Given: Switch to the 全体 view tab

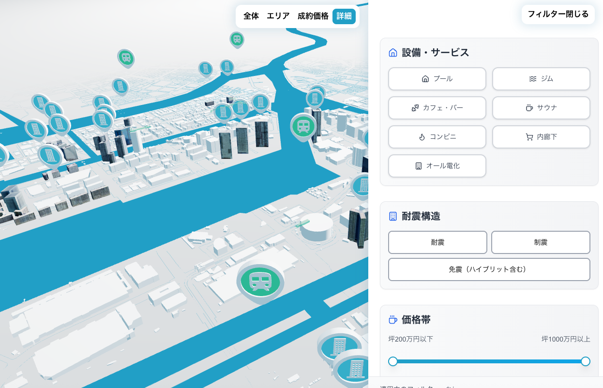Looking at the screenshot, I should click(x=251, y=16).
